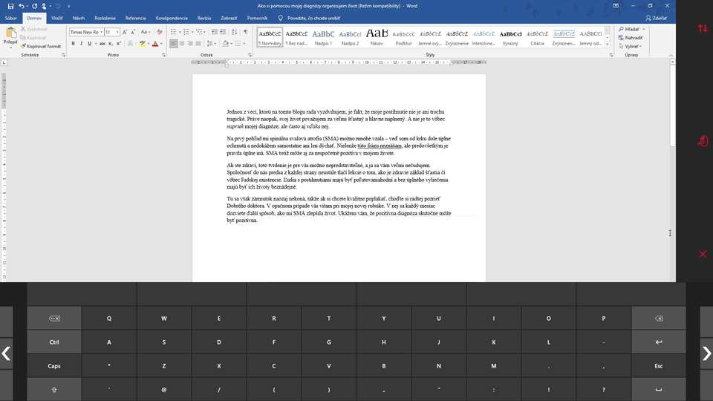The image size is (713, 401).
Task: Save the document with the floppy disk icon
Action: click(10, 6)
